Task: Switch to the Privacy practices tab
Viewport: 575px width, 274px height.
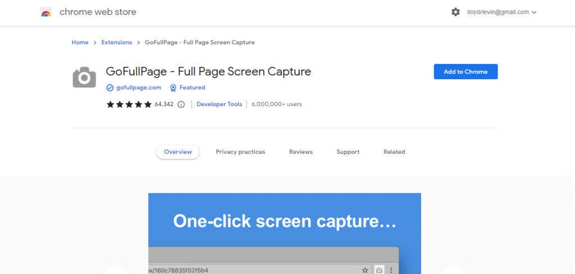Action: point(240,152)
